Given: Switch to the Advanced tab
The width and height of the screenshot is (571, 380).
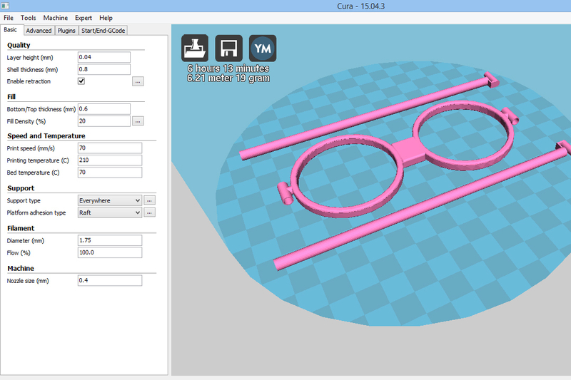Looking at the screenshot, I should tap(39, 31).
